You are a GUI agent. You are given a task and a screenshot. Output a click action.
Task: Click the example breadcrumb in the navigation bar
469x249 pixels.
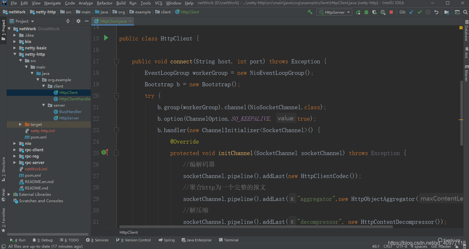pyautogui.click(x=140, y=12)
